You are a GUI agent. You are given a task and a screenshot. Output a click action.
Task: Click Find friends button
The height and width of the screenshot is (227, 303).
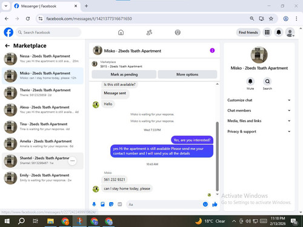(x=248, y=32)
